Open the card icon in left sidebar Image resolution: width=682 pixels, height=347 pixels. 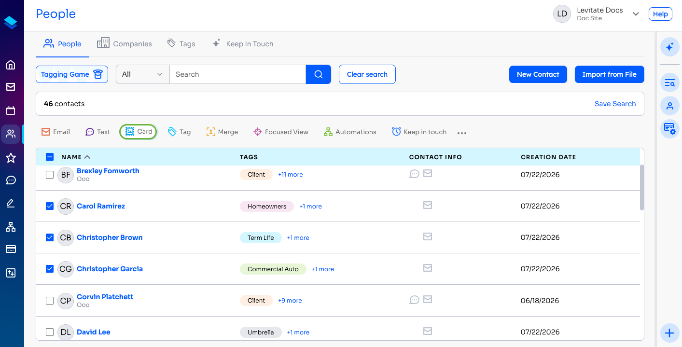point(11,249)
